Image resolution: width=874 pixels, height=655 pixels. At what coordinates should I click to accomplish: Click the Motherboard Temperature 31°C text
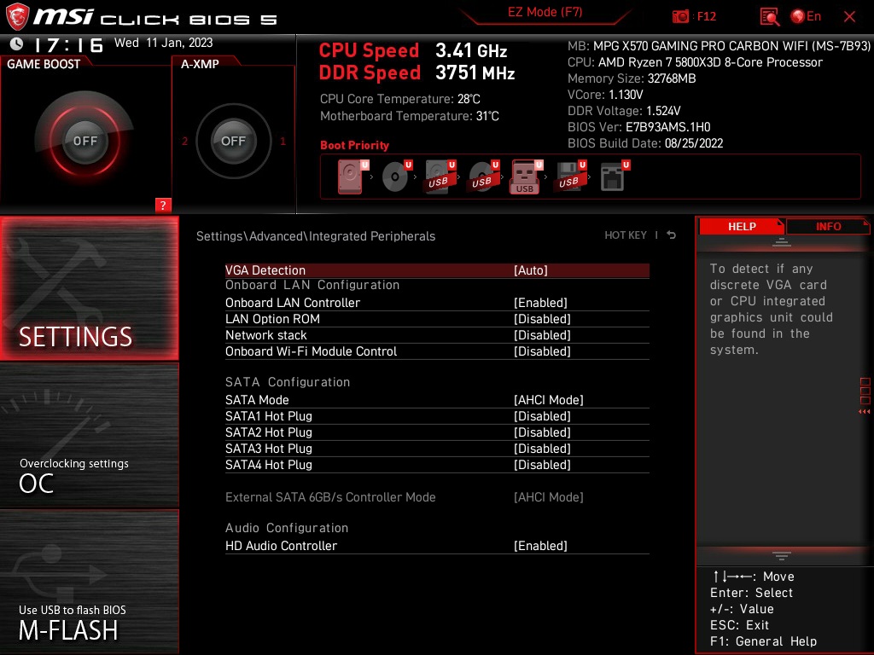(x=409, y=116)
